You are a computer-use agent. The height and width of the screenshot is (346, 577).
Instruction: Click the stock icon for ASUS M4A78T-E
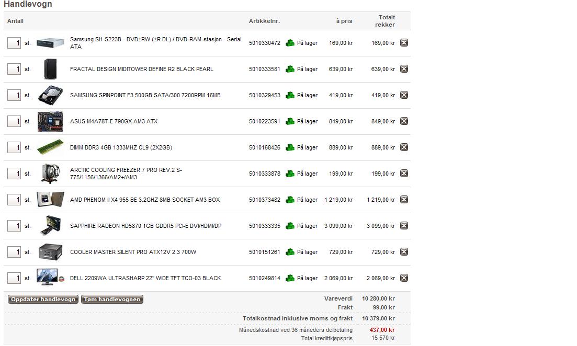290,121
